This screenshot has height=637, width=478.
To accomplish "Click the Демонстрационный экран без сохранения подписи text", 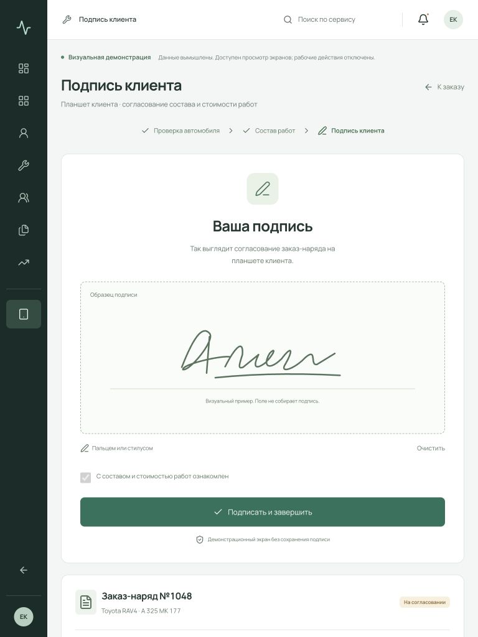I will coord(269,539).
